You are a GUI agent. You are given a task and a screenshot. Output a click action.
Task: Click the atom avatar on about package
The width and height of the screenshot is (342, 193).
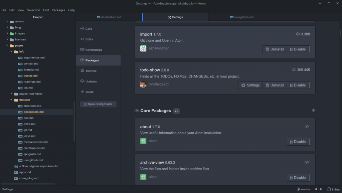click(143, 141)
